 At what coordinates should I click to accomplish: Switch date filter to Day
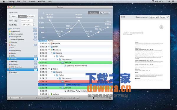click(14, 16)
